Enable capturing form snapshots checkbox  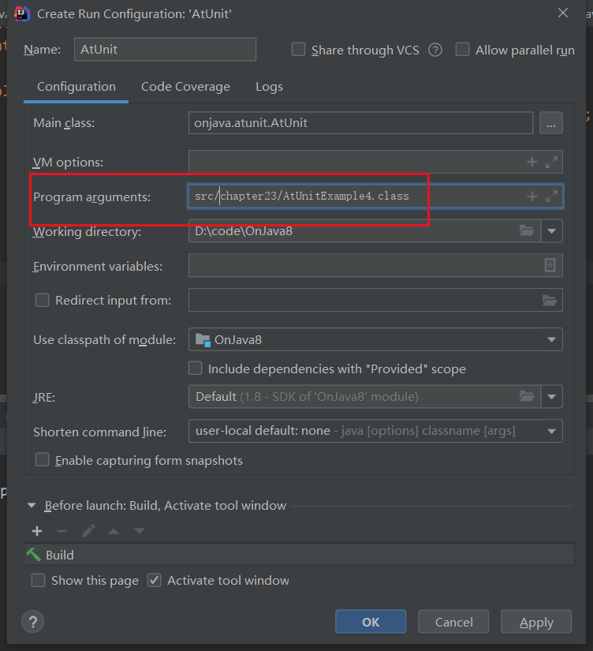click(x=42, y=459)
